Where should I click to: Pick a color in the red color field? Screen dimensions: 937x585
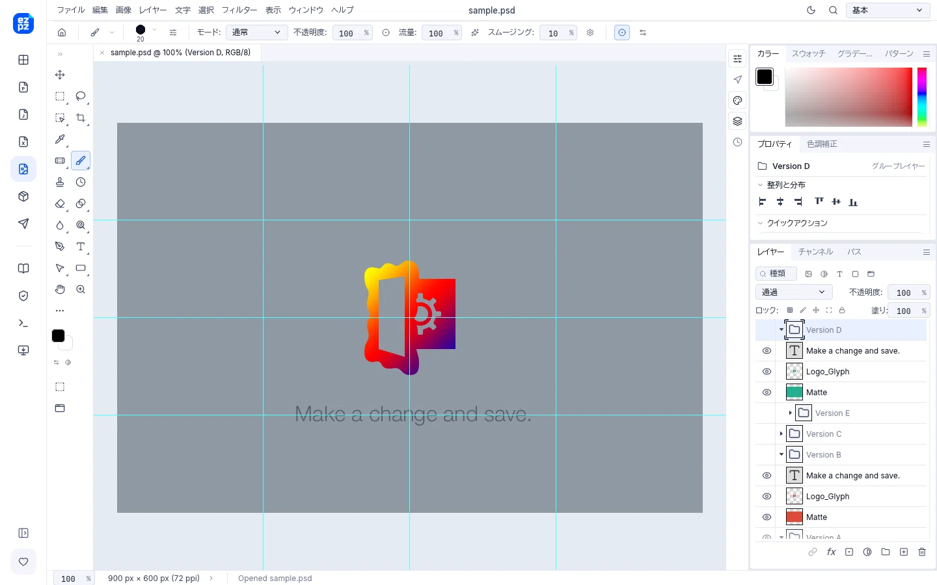(849, 97)
